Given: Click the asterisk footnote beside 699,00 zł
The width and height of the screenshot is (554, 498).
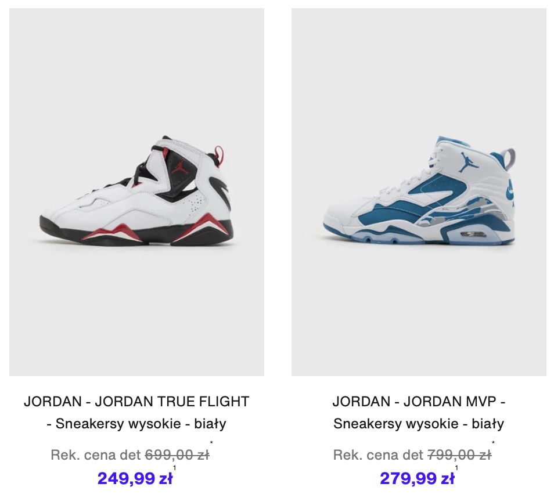Looking at the screenshot, I should [x=211, y=442].
